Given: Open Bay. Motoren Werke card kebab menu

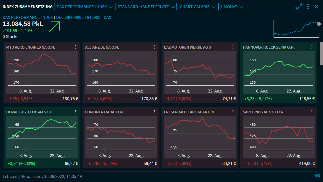Looking at the screenshot, I should (233, 47).
